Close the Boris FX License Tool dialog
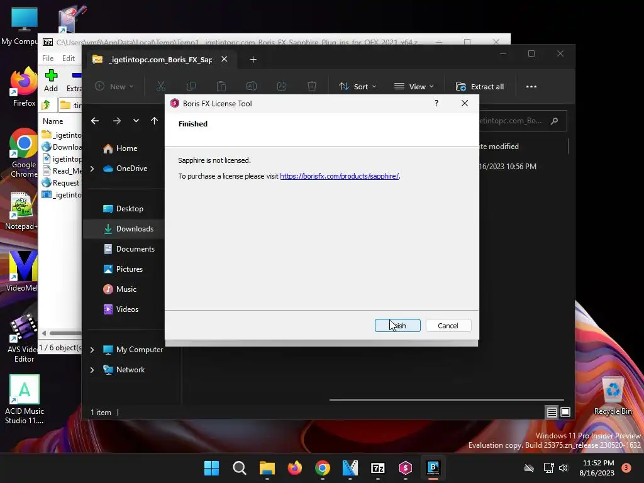This screenshot has height=483, width=644. click(465, 103)
